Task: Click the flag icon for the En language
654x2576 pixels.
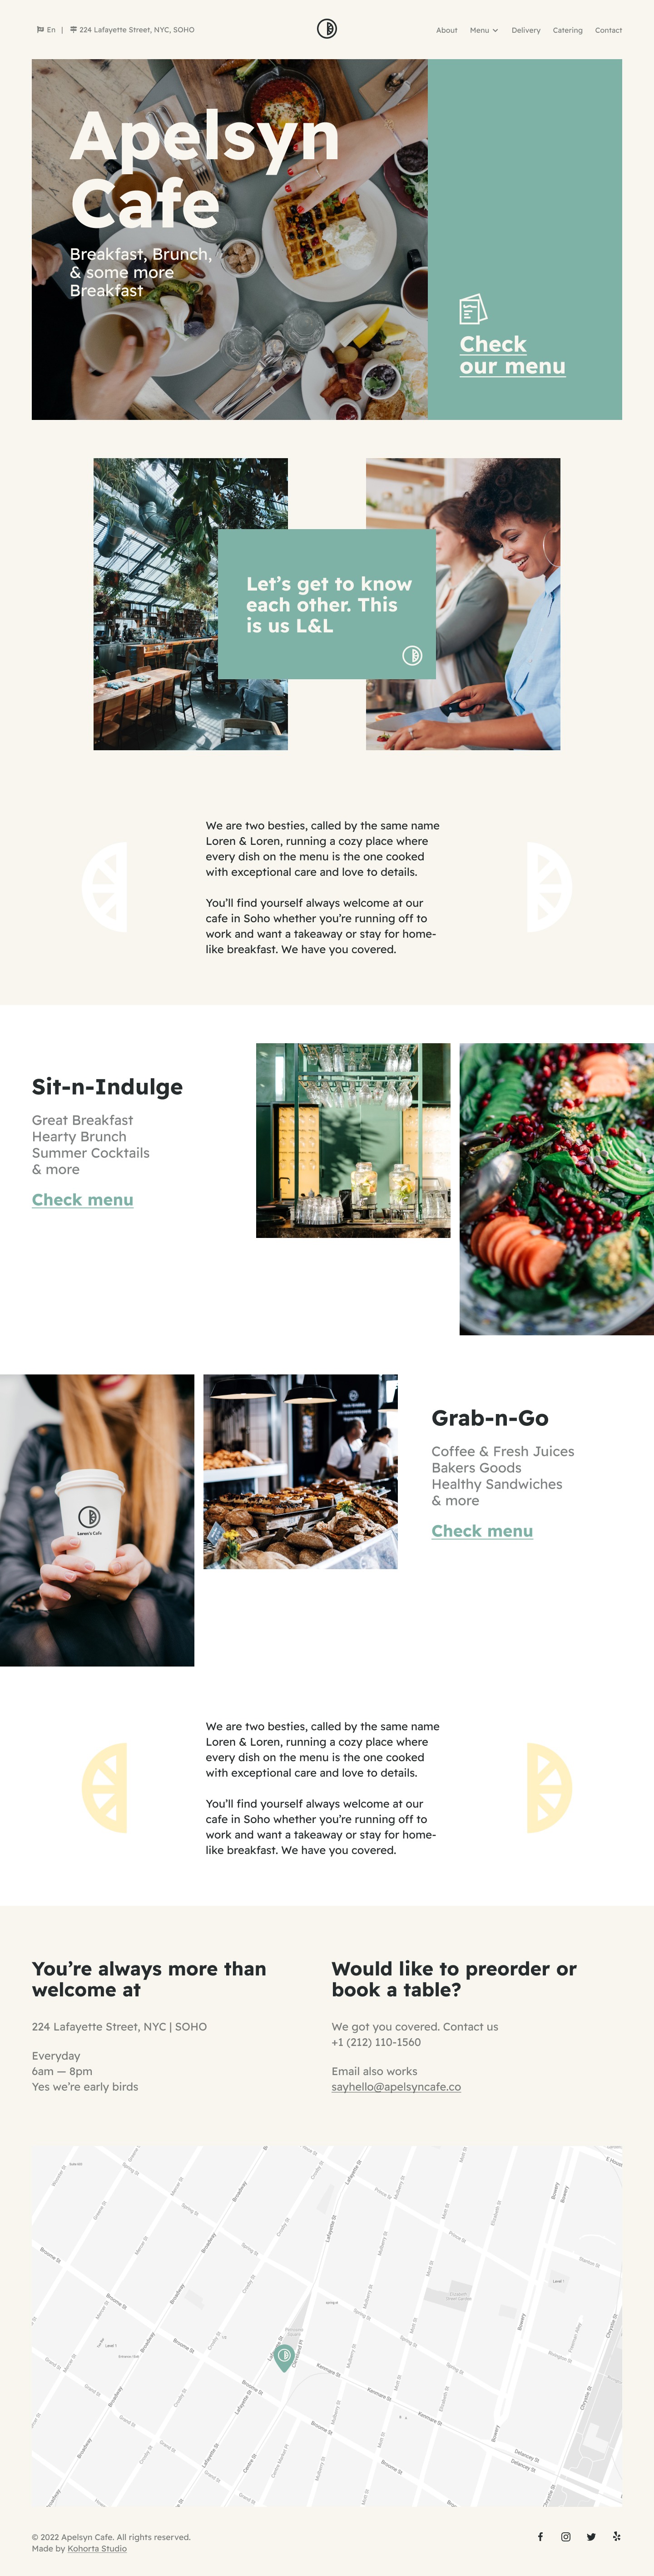Action: (40, 30)
